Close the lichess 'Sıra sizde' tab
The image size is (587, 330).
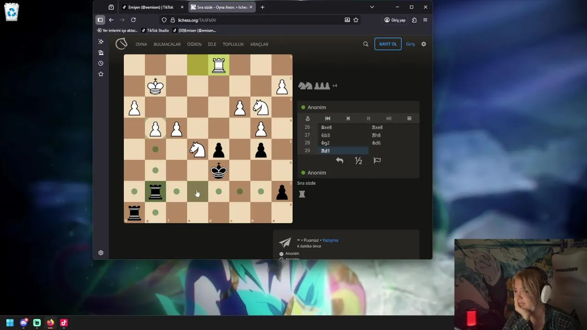251,7
